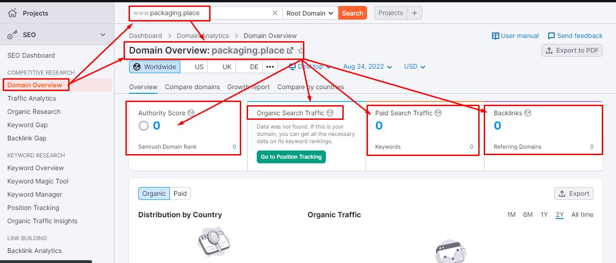616x263 pixels.
Task: Open the Compare domains tab
Action: click(x=192, y=87)
